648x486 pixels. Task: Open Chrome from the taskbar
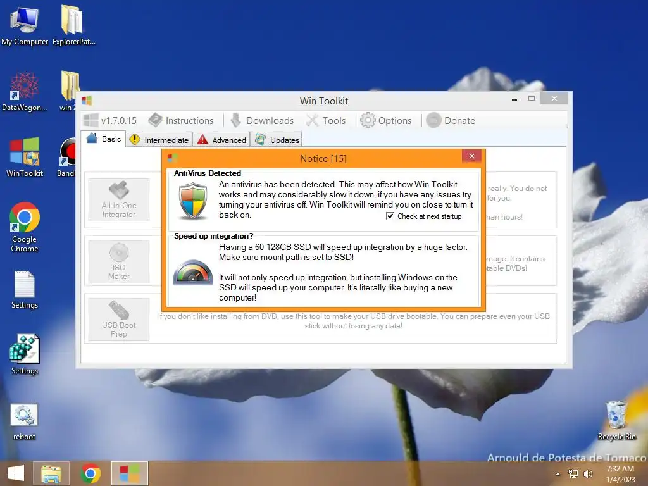[x=90, y=473]
